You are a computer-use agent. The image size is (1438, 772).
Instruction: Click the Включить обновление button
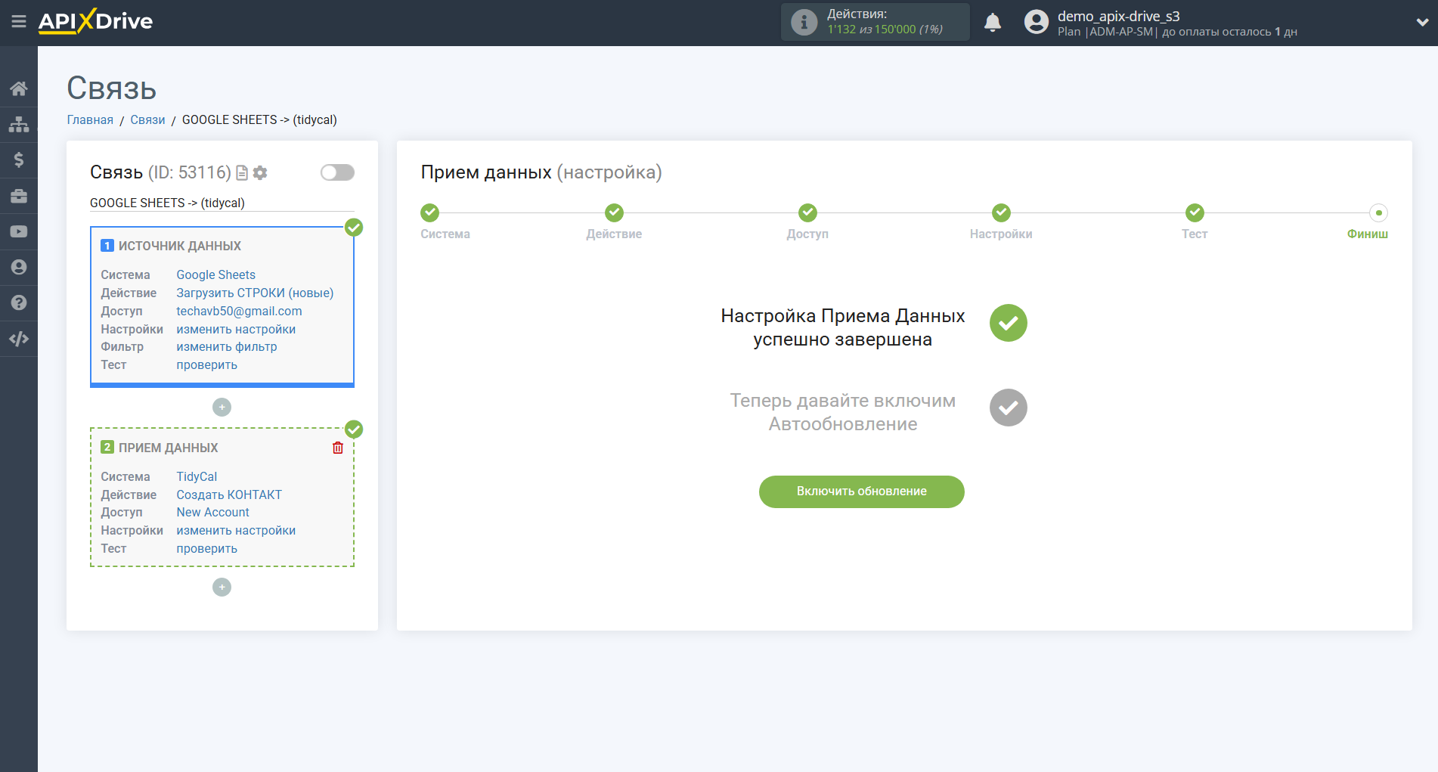[861, 491]
